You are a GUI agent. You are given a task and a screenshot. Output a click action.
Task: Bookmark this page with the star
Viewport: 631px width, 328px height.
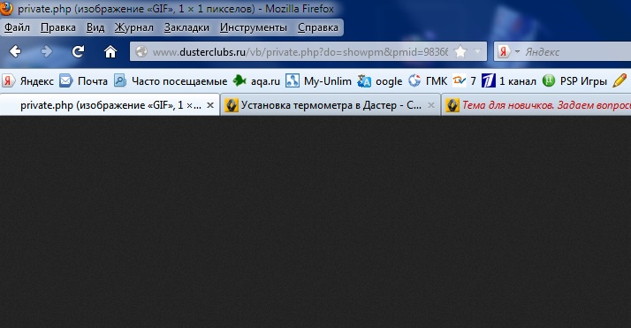(460, 51)
